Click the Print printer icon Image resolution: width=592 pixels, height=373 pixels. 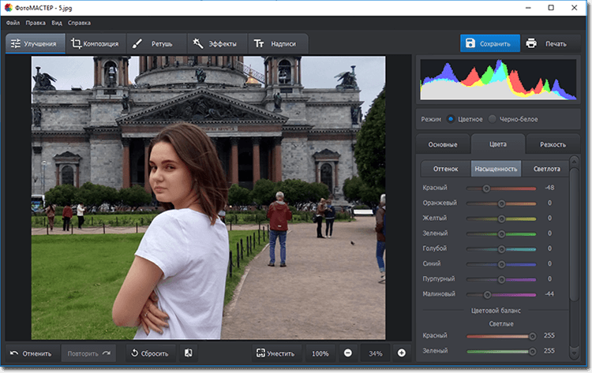pos(531,43)
